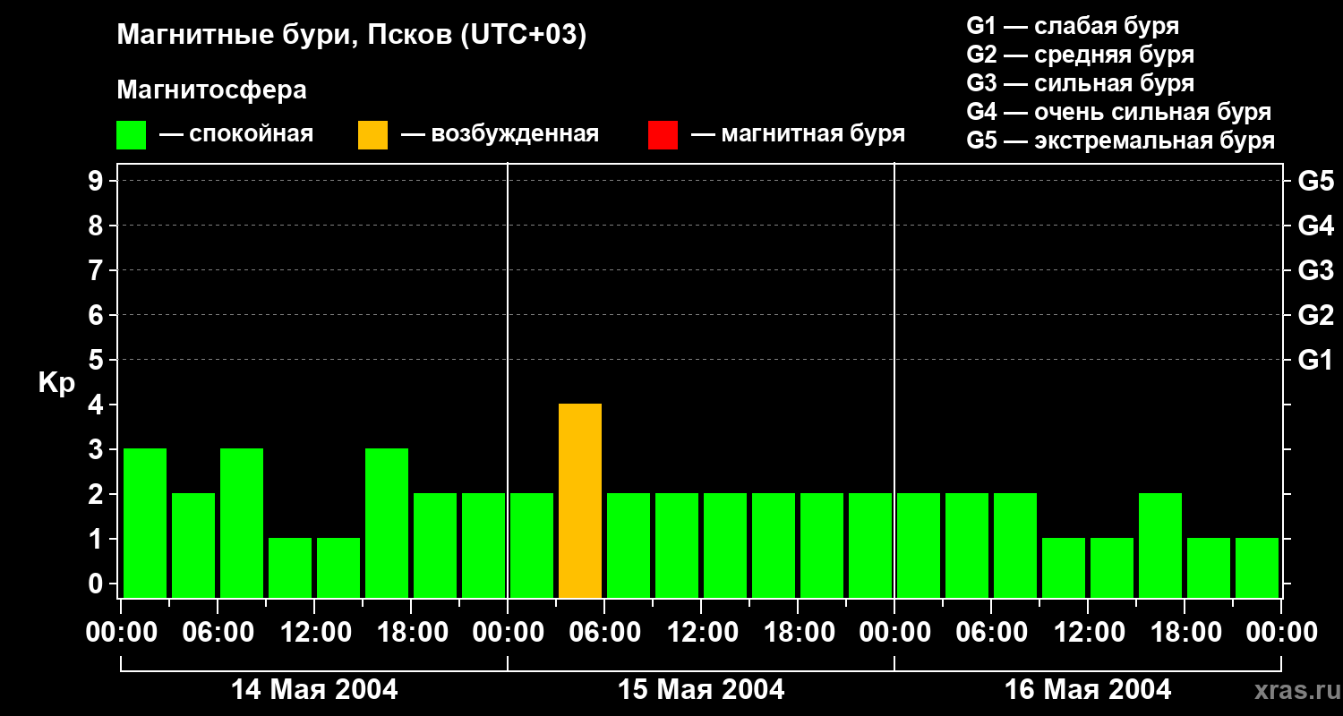The height and width of the screenshot is (716, 1343).
Task: Click the title "Магнитные бури, Псков (UTC+03)"
Action: coord(351,36)
